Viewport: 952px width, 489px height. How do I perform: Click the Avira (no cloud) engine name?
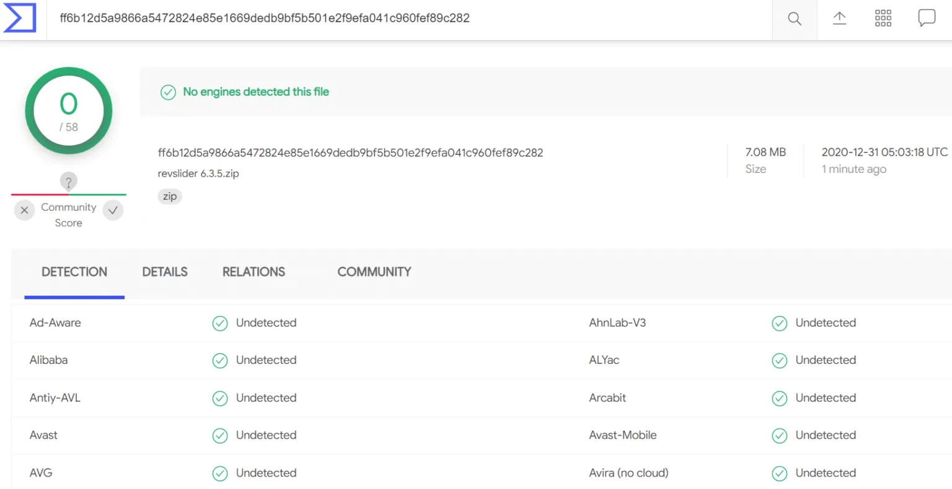pyautogui.click(x=629, y=473)
